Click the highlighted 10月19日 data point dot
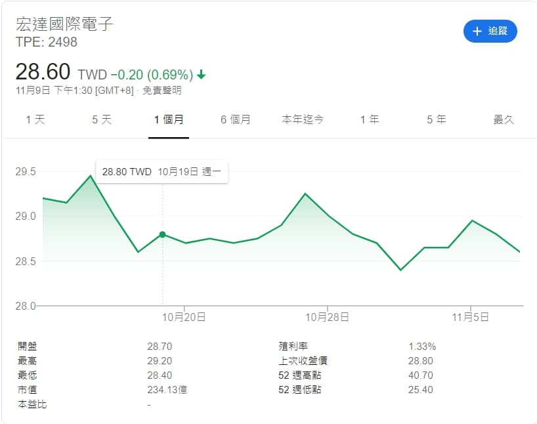This screenshot has height=424, width=537. click(x=162, y=234)
